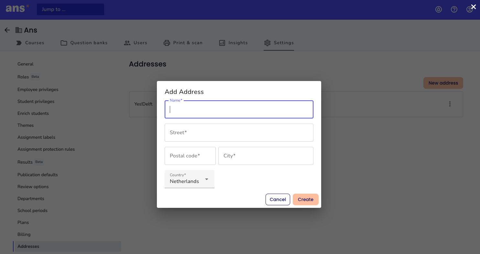The height and width of the screenshot is (254, 480).
Task: Select Employee privileges in the sidebar
Action: [x=38, y=89]
